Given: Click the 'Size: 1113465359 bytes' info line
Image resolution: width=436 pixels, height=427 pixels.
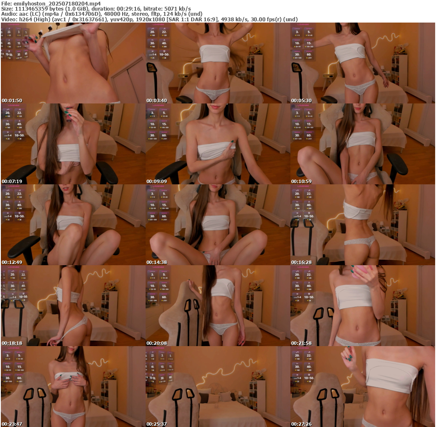Looking at the screenshot, I should point(96,9).
